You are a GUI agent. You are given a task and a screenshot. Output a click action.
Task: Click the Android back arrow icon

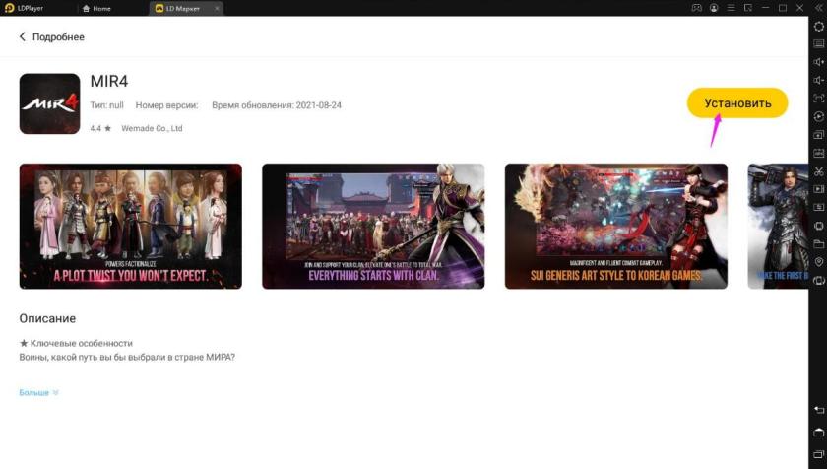coord(818,410)
